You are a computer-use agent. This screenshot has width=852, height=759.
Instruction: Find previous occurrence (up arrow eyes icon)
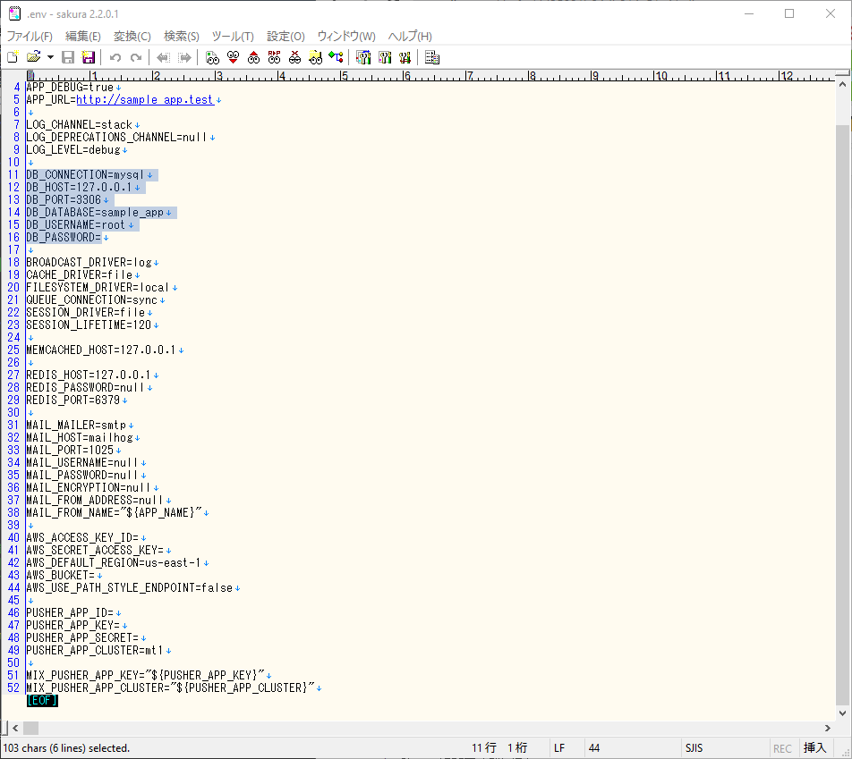pos(254,57)
